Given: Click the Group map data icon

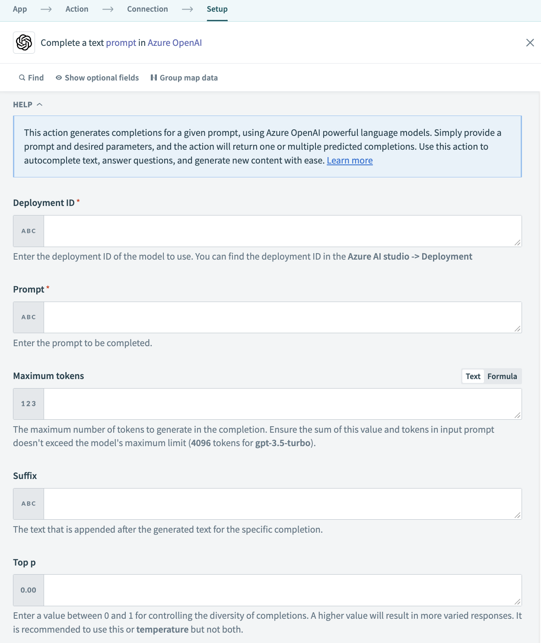Looking at the screenshot, I should tap(154, 77).
